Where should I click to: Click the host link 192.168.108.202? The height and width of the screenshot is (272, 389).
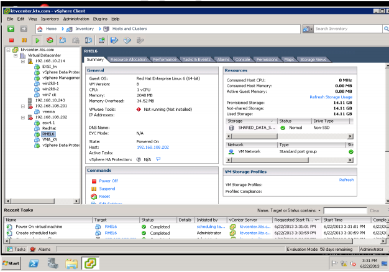153,147
